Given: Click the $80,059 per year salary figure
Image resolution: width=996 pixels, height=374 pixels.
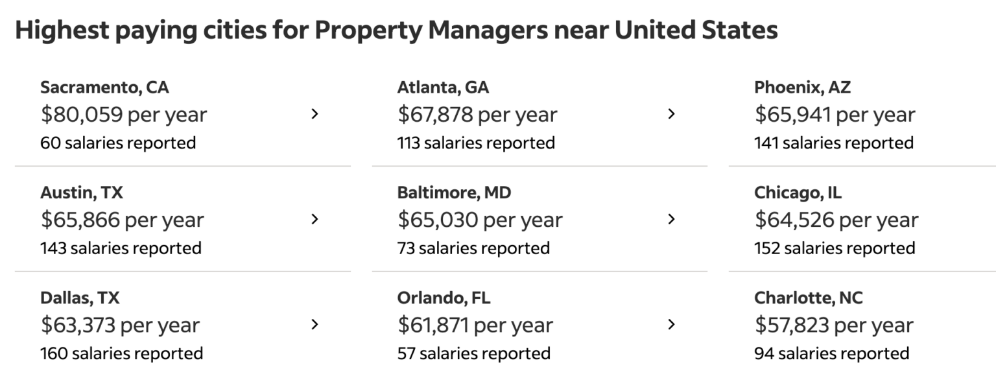Looking at the screenshot, I should point(124,115).
